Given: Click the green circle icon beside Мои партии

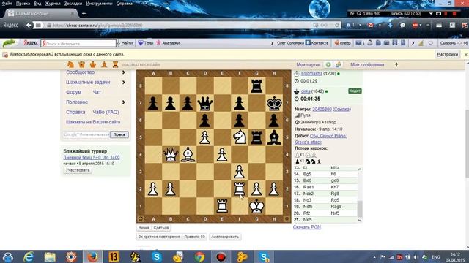Looking at the screenshot, I should pos(328,65).
